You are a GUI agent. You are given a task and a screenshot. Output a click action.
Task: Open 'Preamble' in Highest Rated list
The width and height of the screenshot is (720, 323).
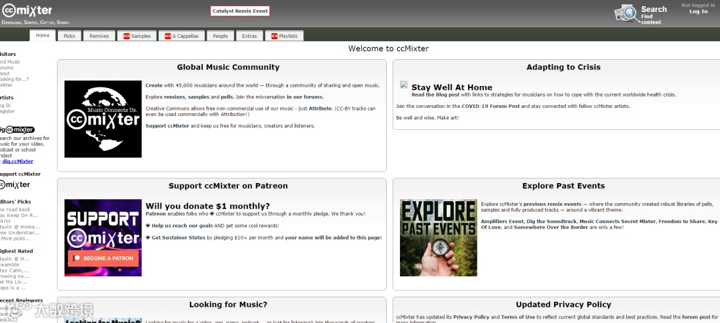point(9,265)
